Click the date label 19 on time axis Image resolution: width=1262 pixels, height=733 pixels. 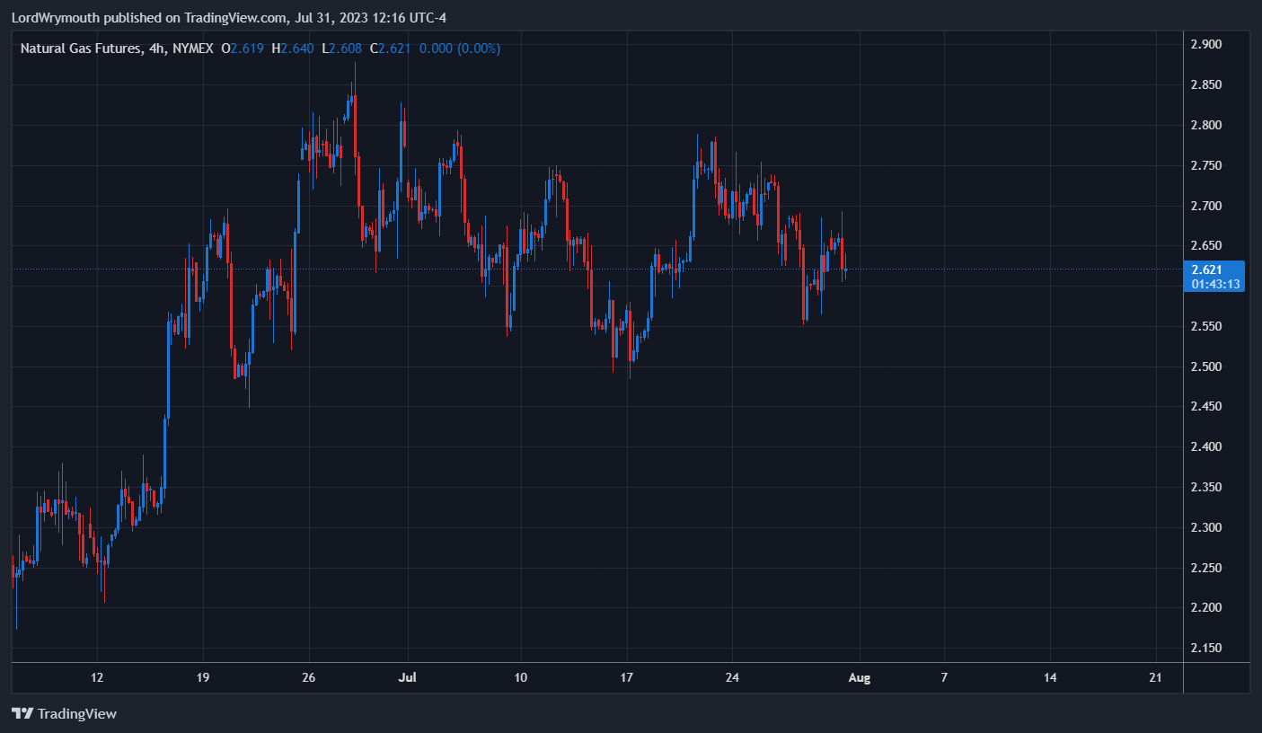[x=202, y=677]
